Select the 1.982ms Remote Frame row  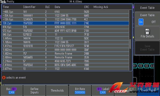[66, 54]
